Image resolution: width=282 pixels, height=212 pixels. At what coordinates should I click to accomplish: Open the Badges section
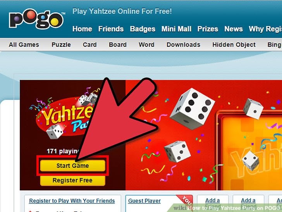tap(143, 29)
